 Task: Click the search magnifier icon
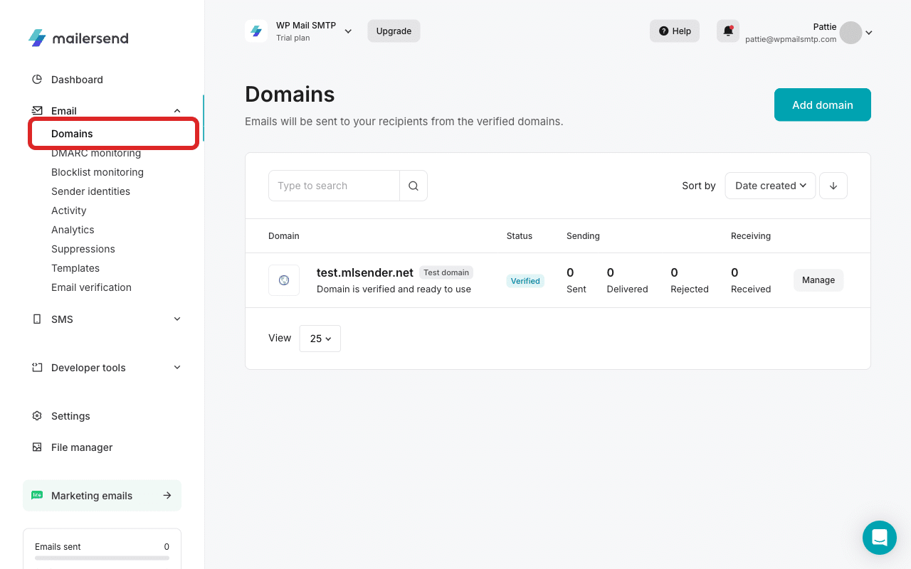pyautogui.click(x=414, y=185)
